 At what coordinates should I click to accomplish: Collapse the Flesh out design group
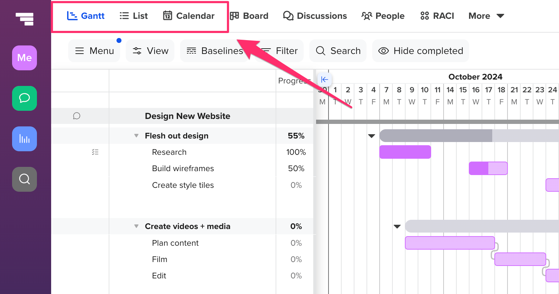point(136,136)
